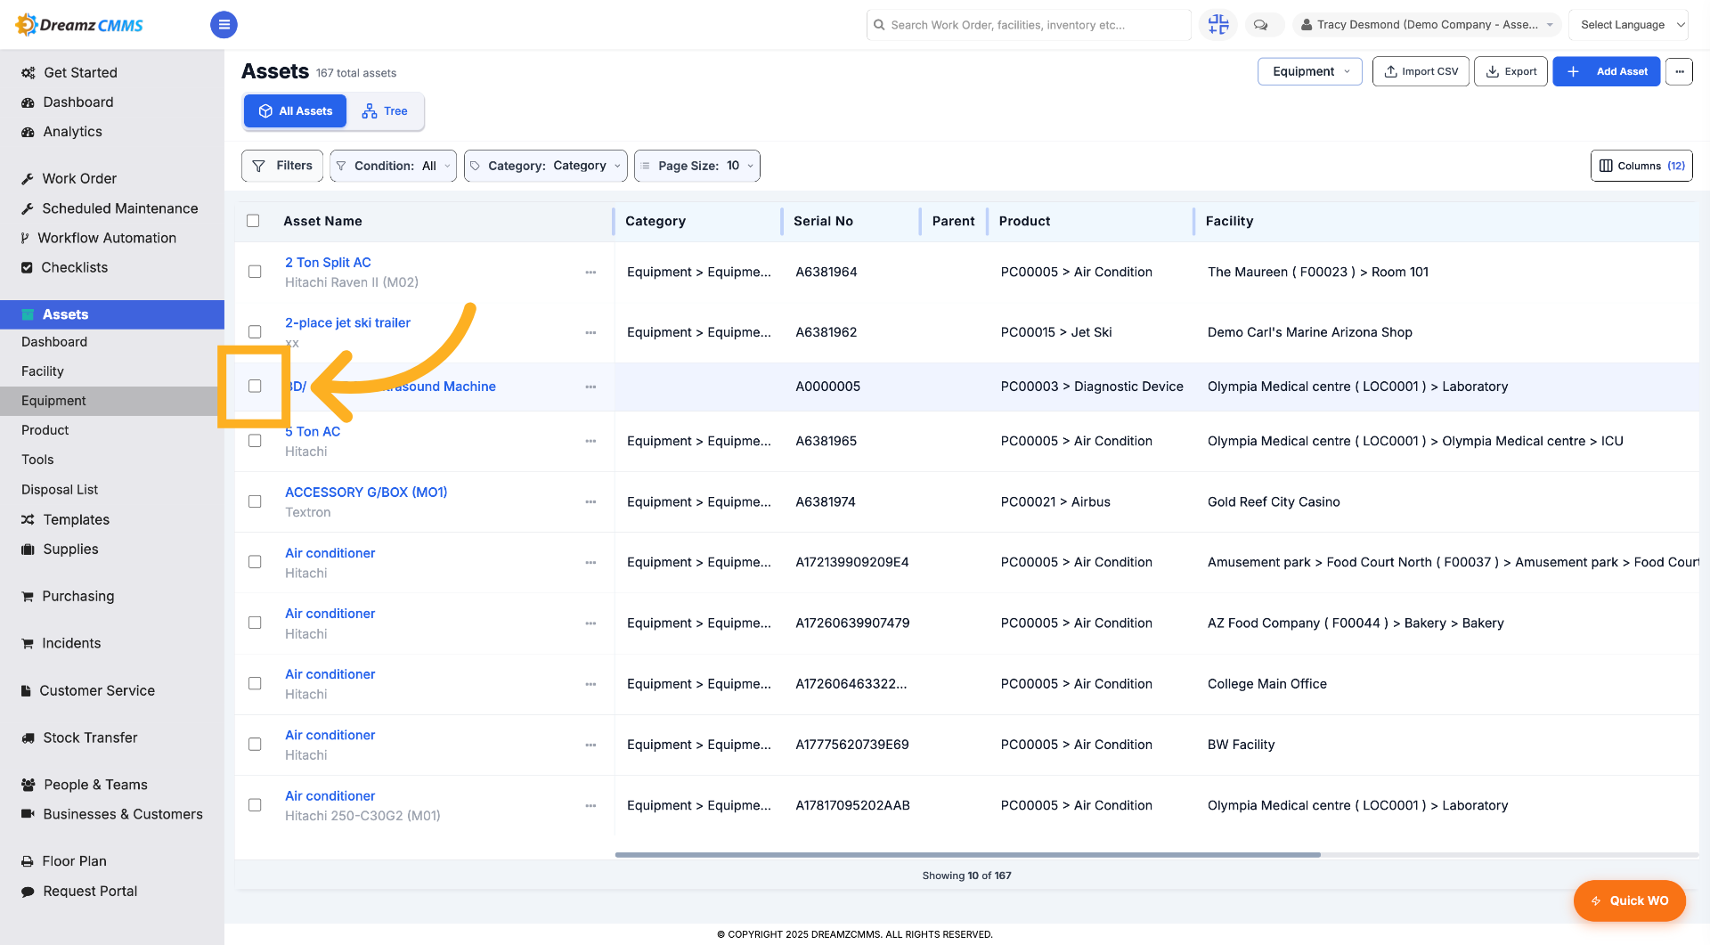1710x945 pixels.
Task: Check the Ultrasound Machine row checkbox
Action: coord(255,386)
